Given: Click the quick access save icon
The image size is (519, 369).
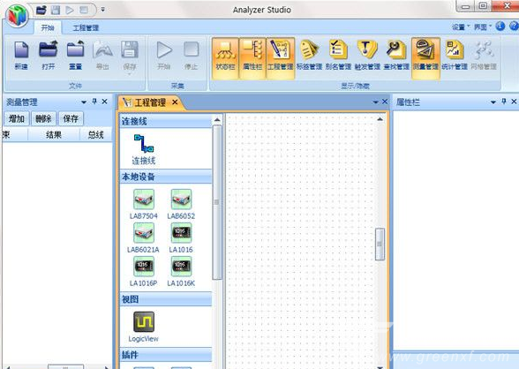Looking at the screenshot, I should point(56,10).
